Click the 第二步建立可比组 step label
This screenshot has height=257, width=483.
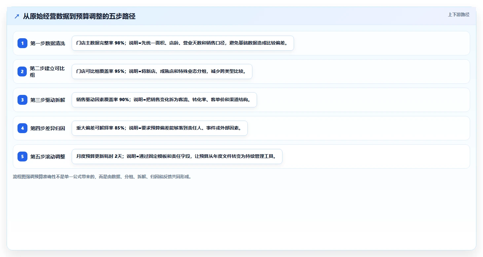point(48,71)
